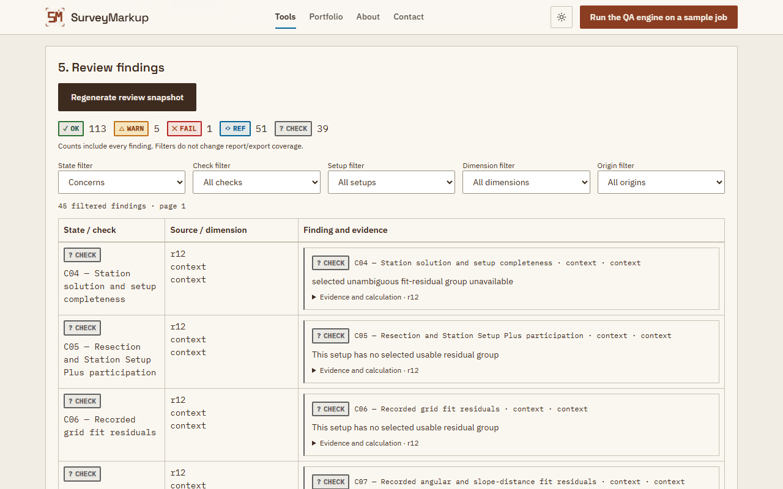
Task: Click the CHECK badge inside C04 finding card
Action: click(330, 263)
